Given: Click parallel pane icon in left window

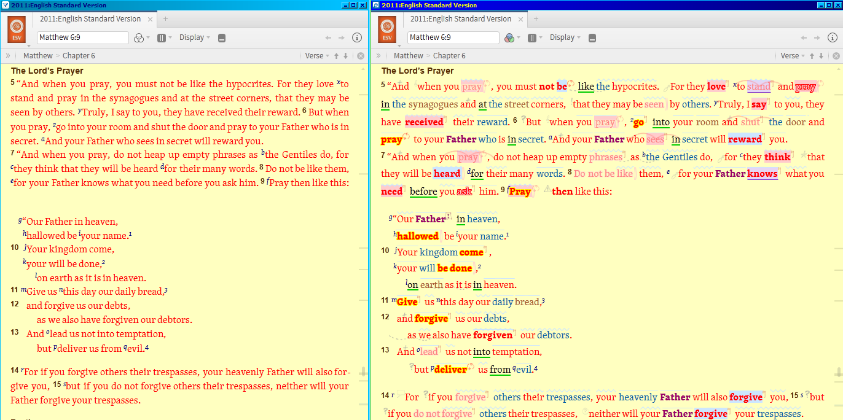Looking at the screenshot, I should [x=162, y=37].
